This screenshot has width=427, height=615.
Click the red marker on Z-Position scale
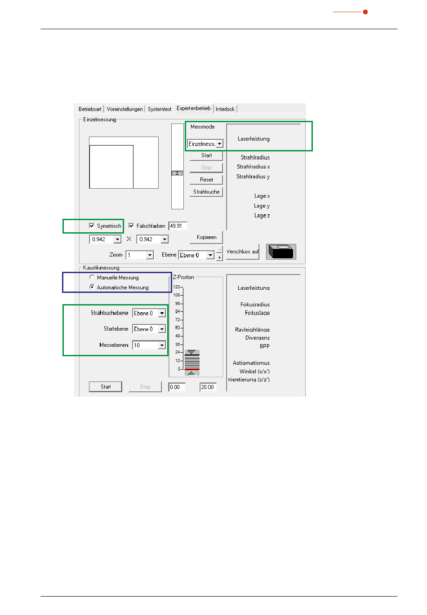pyautogui.click(x=192, y=369)
